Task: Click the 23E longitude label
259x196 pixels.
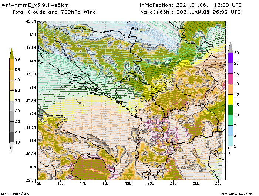Action: [x=218, y=183]
